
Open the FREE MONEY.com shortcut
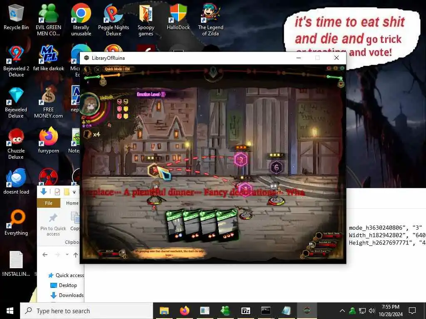[x=48, y=103]
